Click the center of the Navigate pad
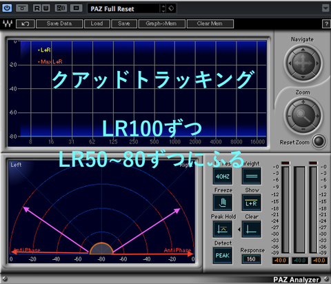The width and height of the screenshot is (331, 284). click(303, 63)
